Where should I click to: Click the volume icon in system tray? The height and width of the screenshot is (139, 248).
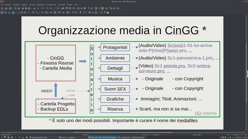tap(230, 137)
